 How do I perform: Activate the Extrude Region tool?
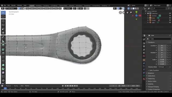click(3, 46)
